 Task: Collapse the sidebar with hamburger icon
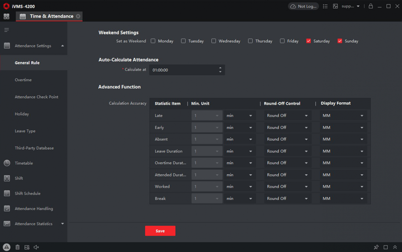(x=6, y=30)
